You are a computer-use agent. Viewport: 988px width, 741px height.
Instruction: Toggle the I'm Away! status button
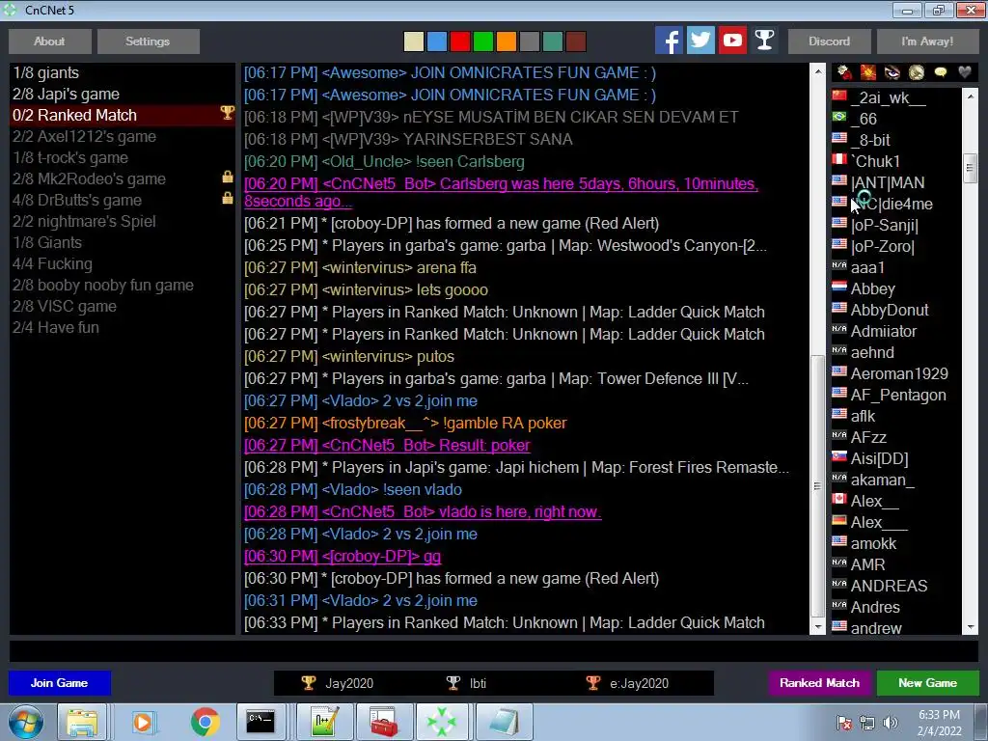(927, 41)
